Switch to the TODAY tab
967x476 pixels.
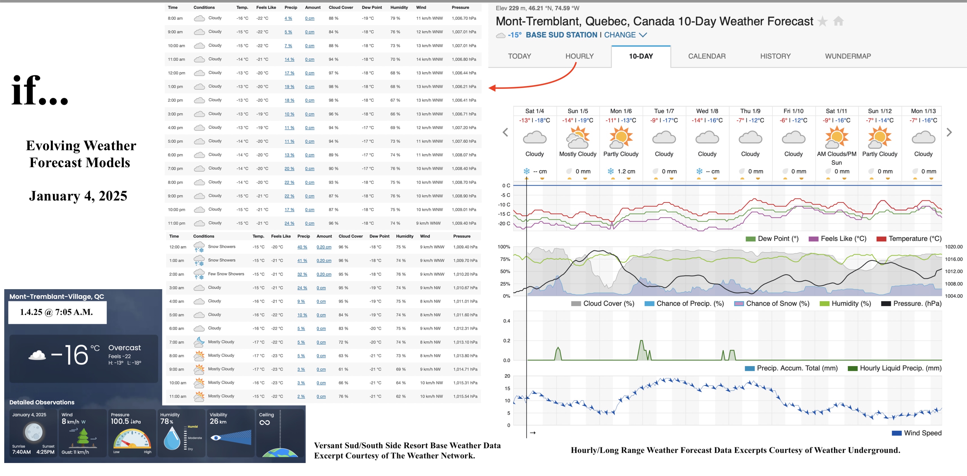[519, 56]
